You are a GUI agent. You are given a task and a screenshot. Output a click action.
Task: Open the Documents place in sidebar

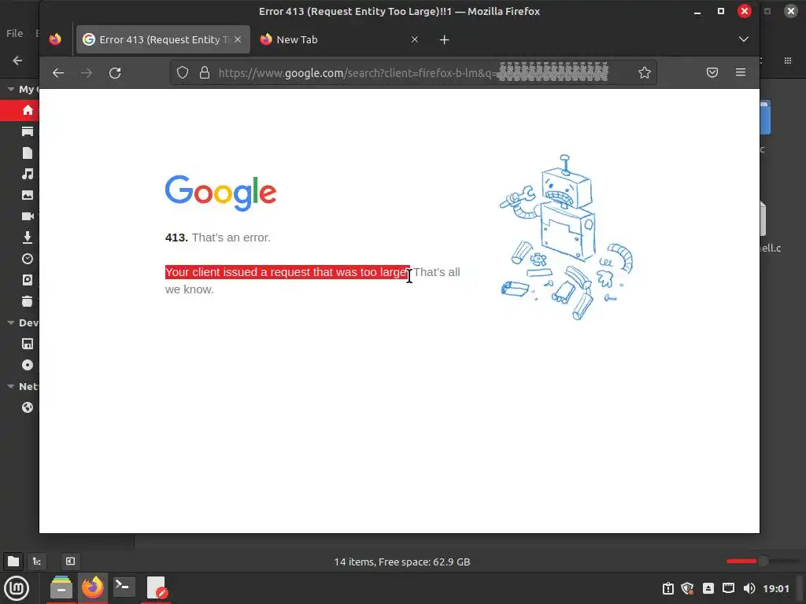click(x=28, y=153)
